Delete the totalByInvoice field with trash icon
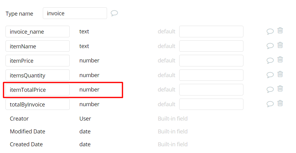The image size is (296, 153). pos(280,103)
